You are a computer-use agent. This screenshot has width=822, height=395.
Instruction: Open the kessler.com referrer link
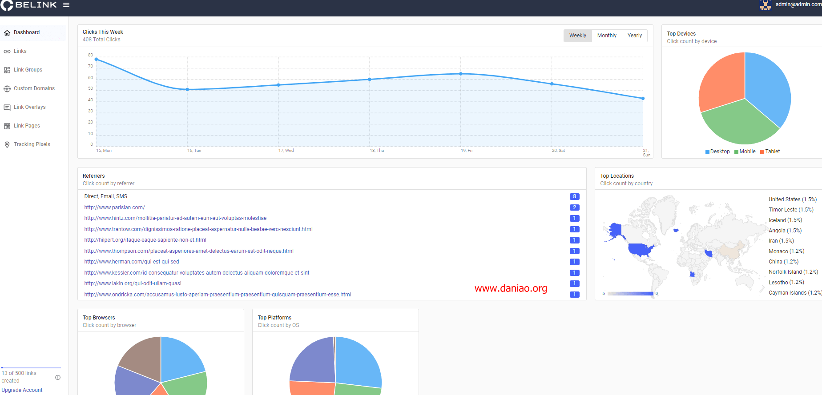click(x=197, y=273)
